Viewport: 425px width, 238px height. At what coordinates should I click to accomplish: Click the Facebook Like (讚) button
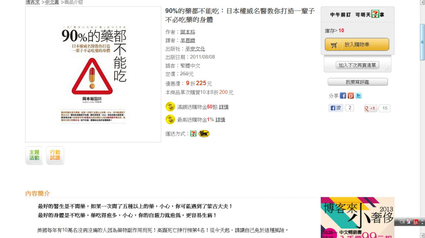coord(336,108)
